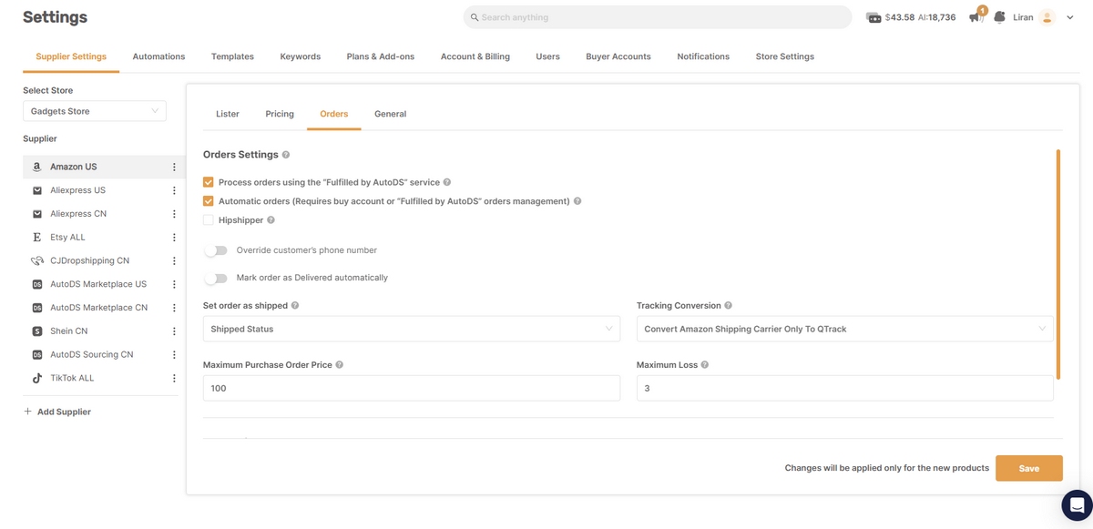Open the Tracking Conversion dropdown
Screen dimensions: 1093x529
click(x=843, y=327)
